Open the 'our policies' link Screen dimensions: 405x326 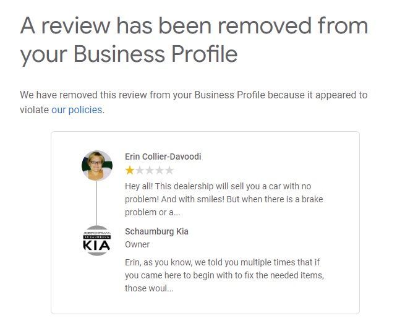click(77, 110)
